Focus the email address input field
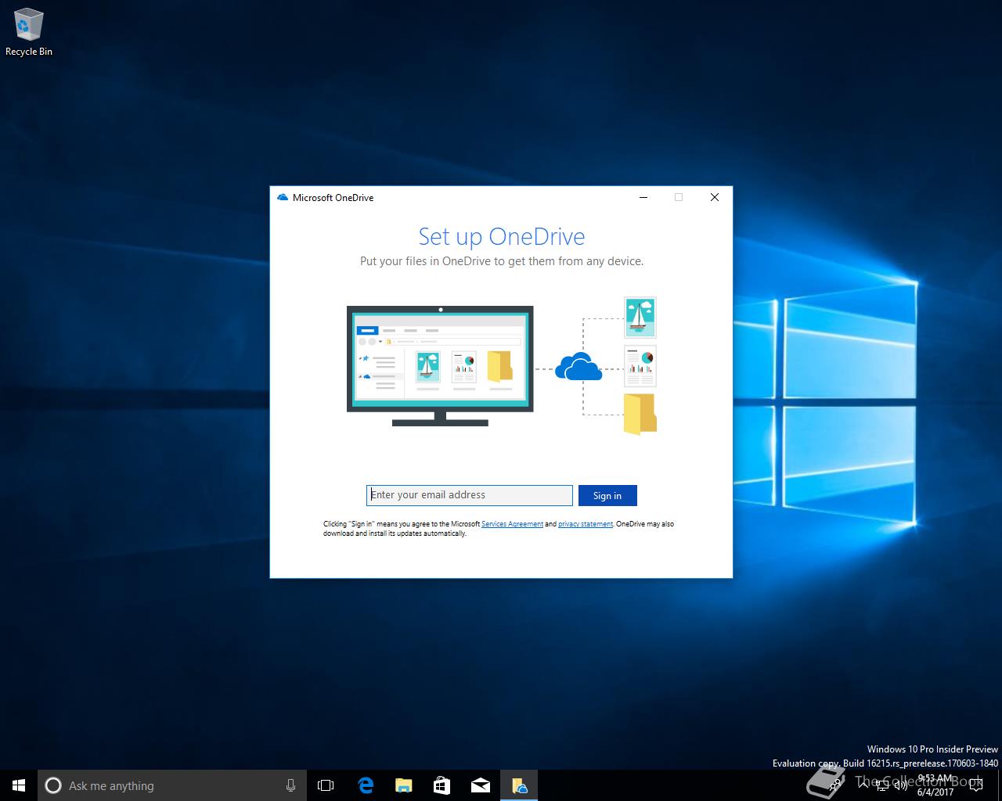The width and height of the screenshot is (1002, 801). point(470,495)
